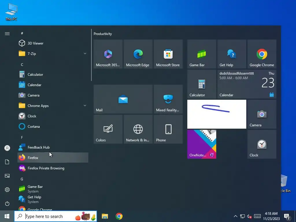Image resolution: width=296 pixels, height=222 pixels.
Task: Show hidden system tray icons
Action: coord(235,216)
